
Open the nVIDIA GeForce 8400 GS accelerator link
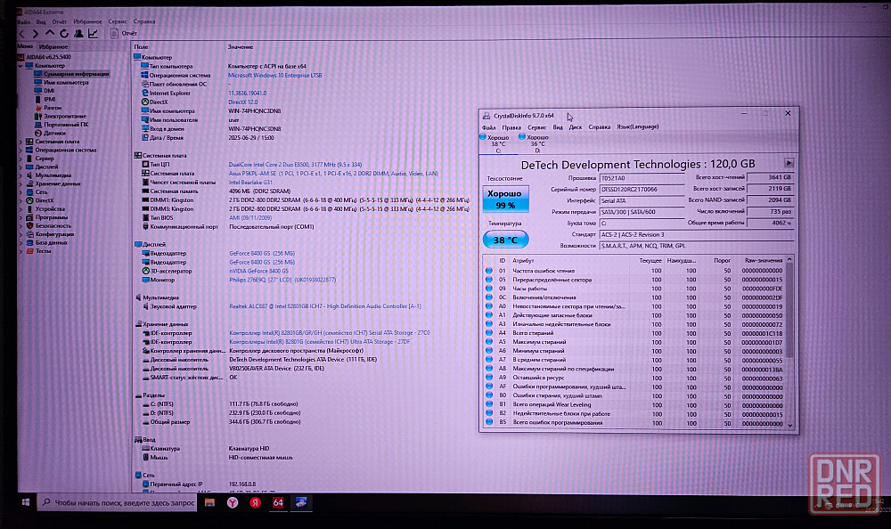258,271
